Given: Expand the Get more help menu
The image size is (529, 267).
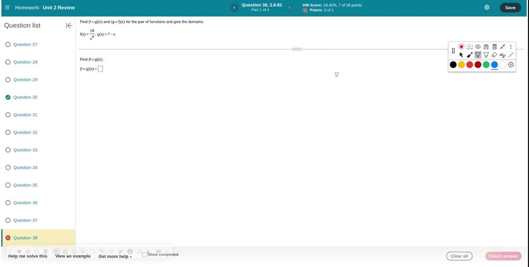Looking at the screenshot, I should tap(115, 256).
